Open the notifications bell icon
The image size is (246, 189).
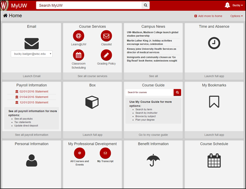[227, 5]
